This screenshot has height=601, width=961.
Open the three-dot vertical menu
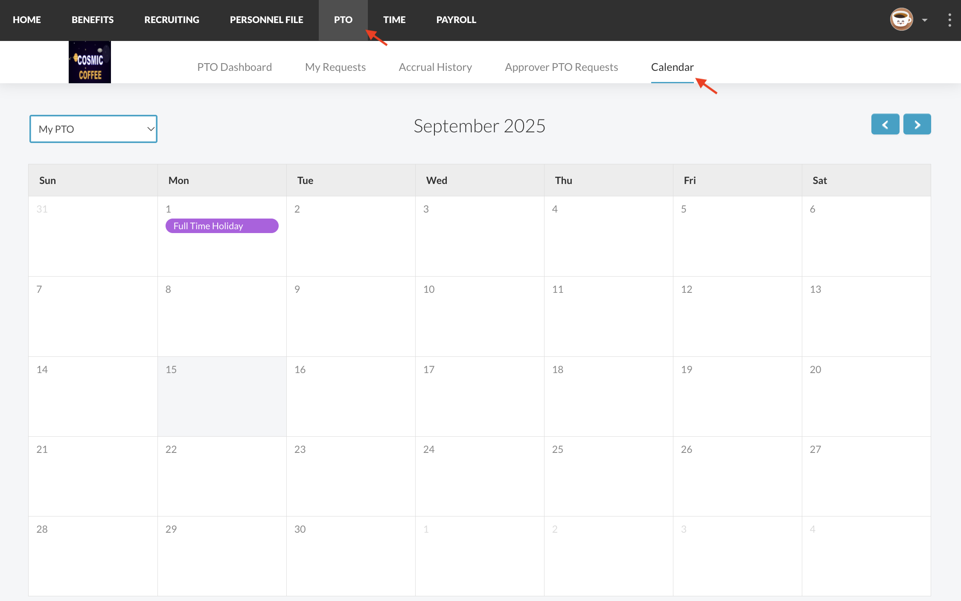point(949,20)
